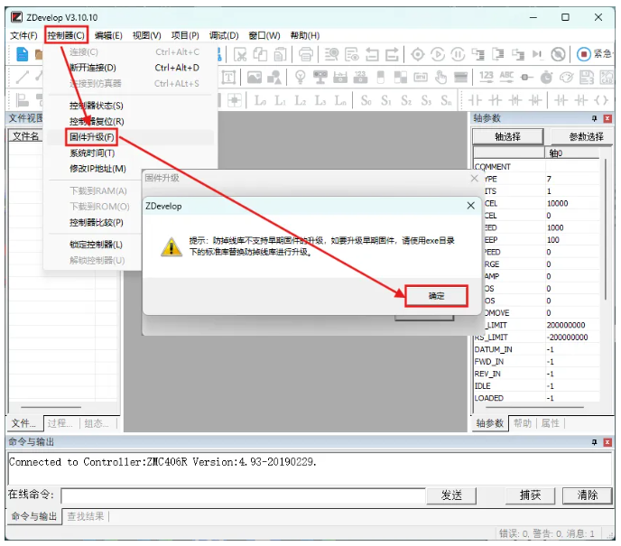
Task: Choose 锁定控制器(L) menu entry
Action: coord(97,245)
